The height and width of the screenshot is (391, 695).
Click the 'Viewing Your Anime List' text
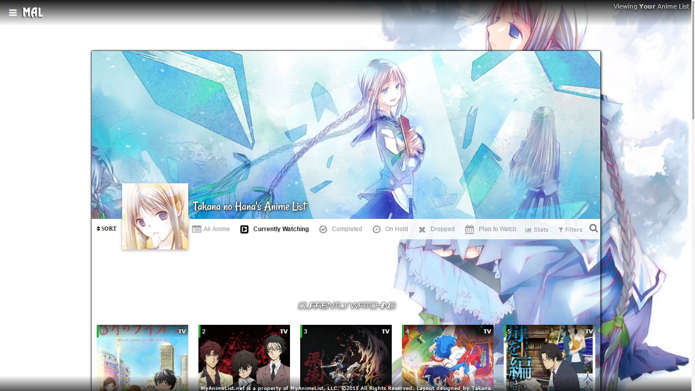click(x=651, y=7)
